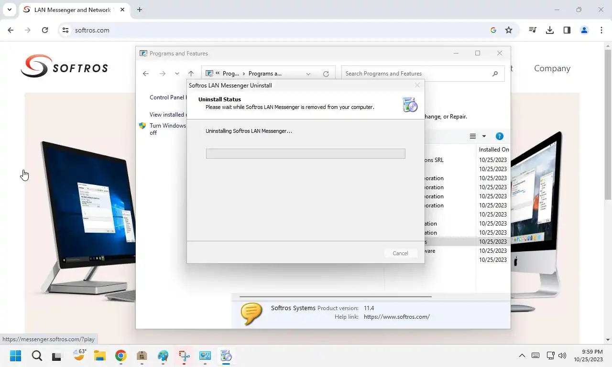The width and height of the screenshot is (612, 367).
Task: Close the Softros LAN Messenger Uninstall dialog
Action: [417, 85]
